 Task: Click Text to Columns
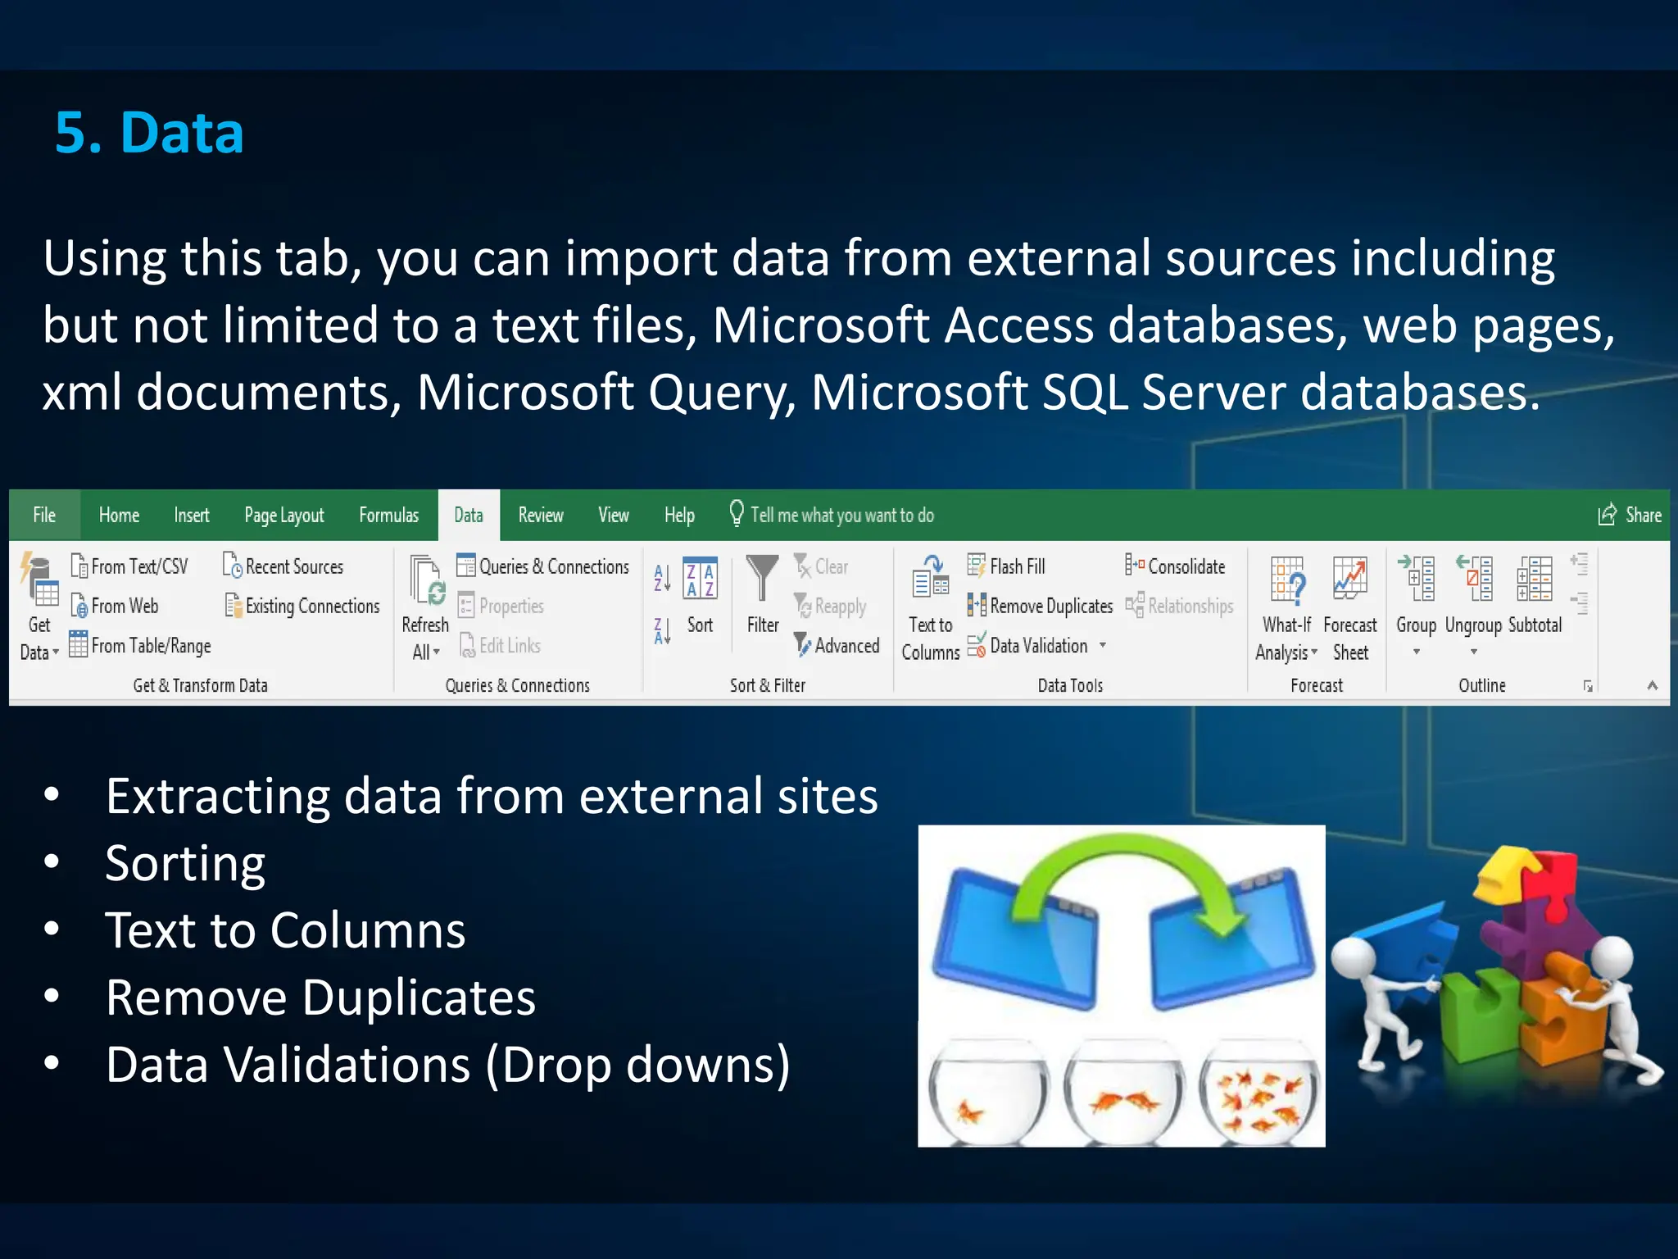point(931,608)
